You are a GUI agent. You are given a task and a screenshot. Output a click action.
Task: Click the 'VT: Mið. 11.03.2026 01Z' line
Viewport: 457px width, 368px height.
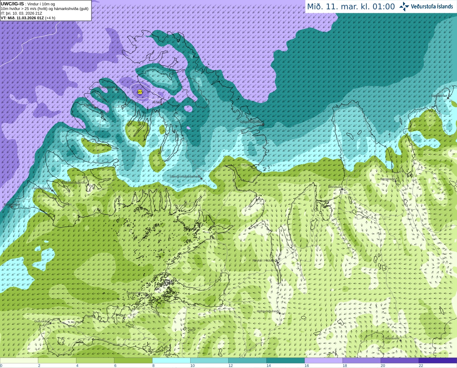pos(28,18)
